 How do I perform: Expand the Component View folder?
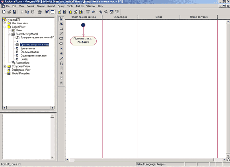(5, 66)
